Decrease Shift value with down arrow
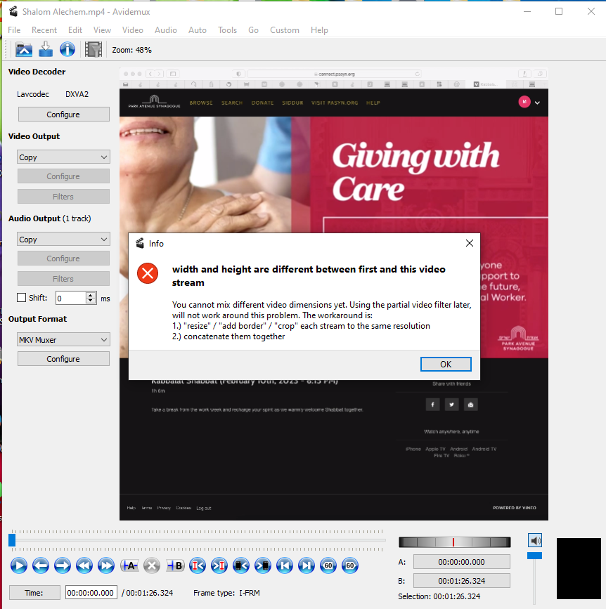 (91, 301)
